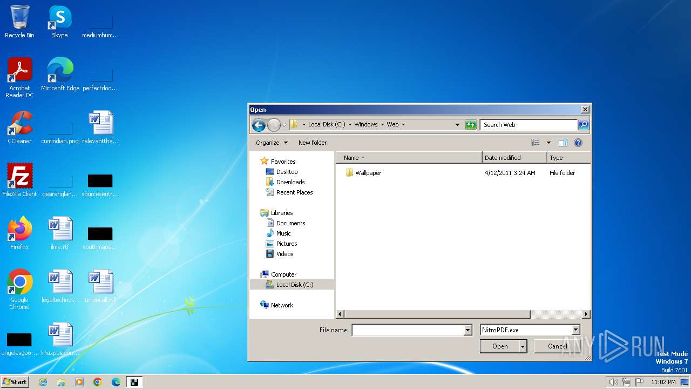Launch Microsoft Edge desktop shortcut

60,75
